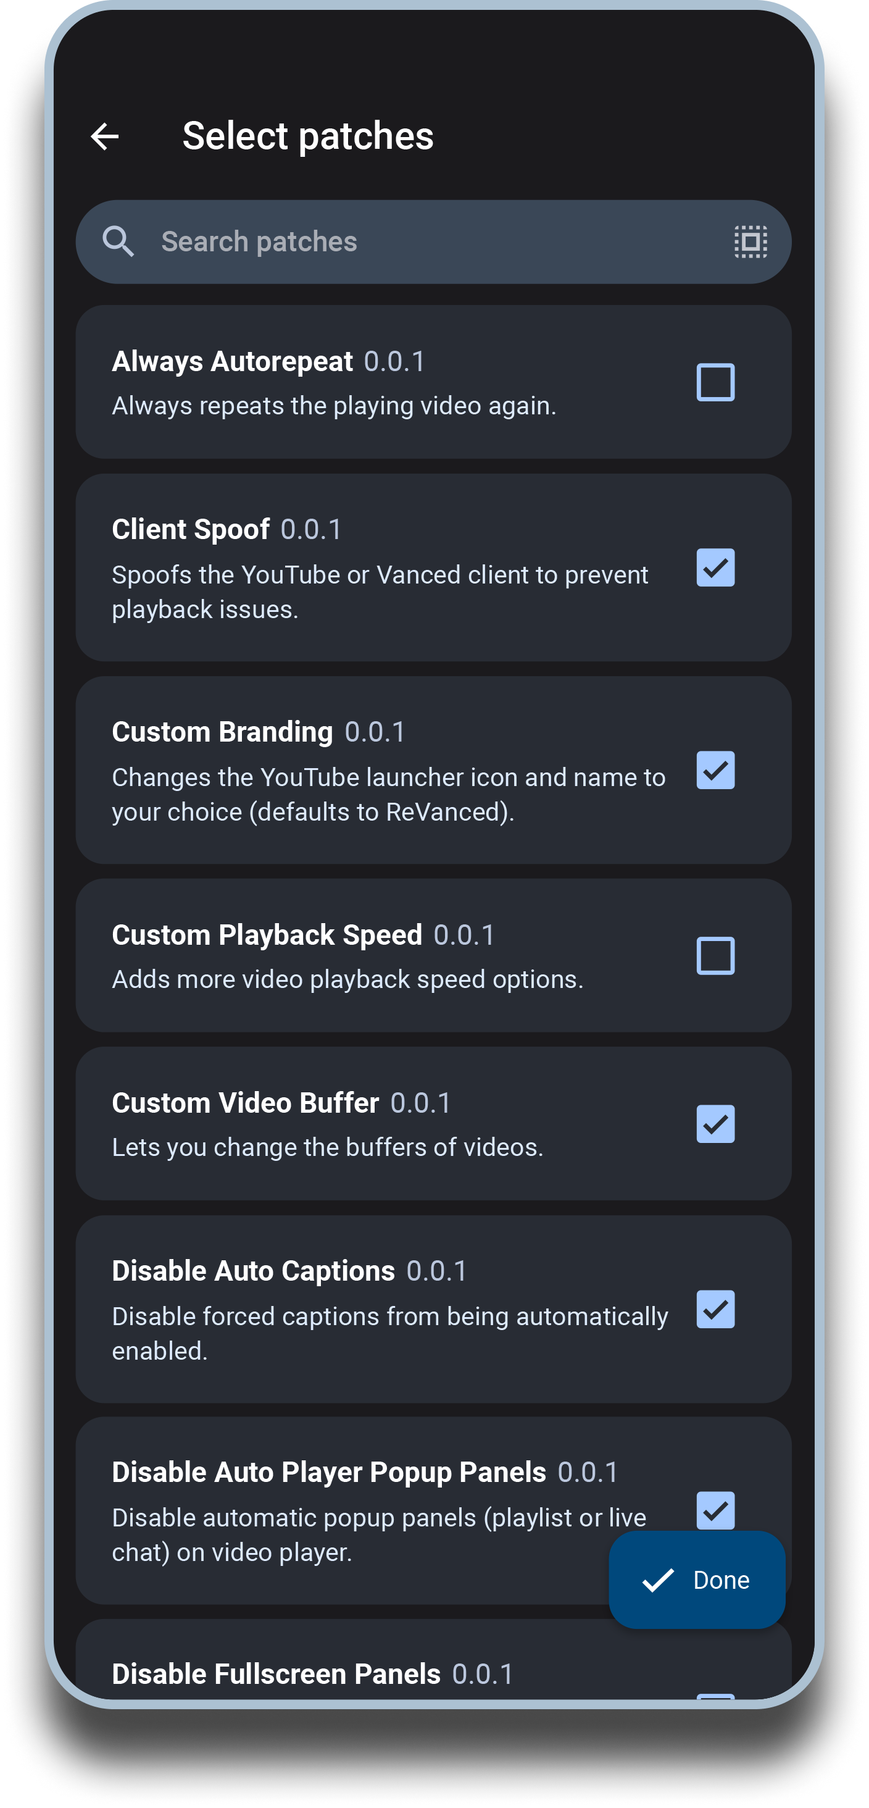869x1808 pixels.
Task: Click the Always Autorepeat patch title
Action: 232,361
